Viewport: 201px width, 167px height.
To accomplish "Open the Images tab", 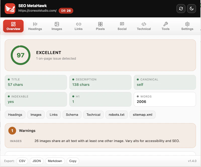I will coord(57,26).
